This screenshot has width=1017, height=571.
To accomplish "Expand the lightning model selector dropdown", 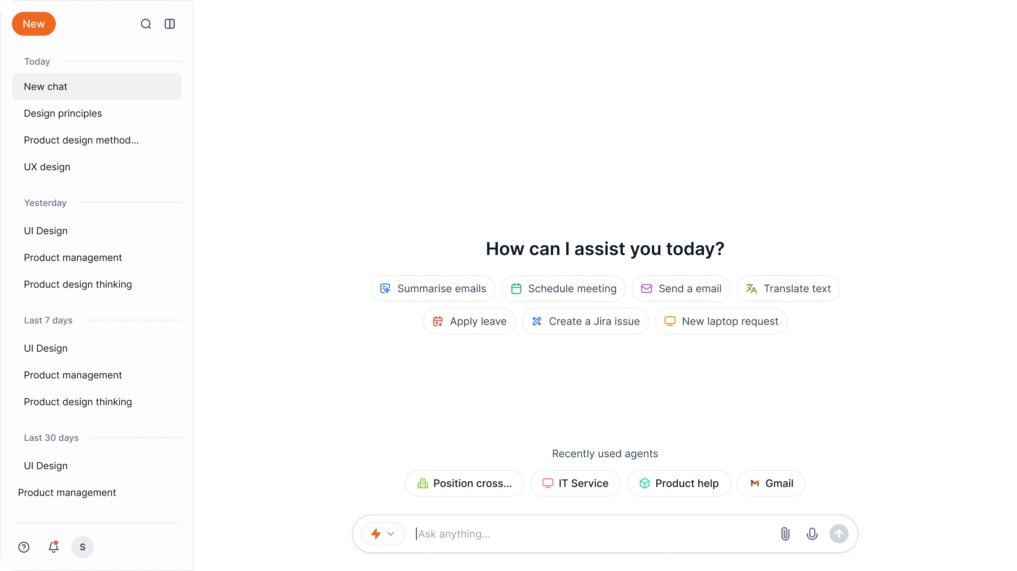I will click(383, 533).
